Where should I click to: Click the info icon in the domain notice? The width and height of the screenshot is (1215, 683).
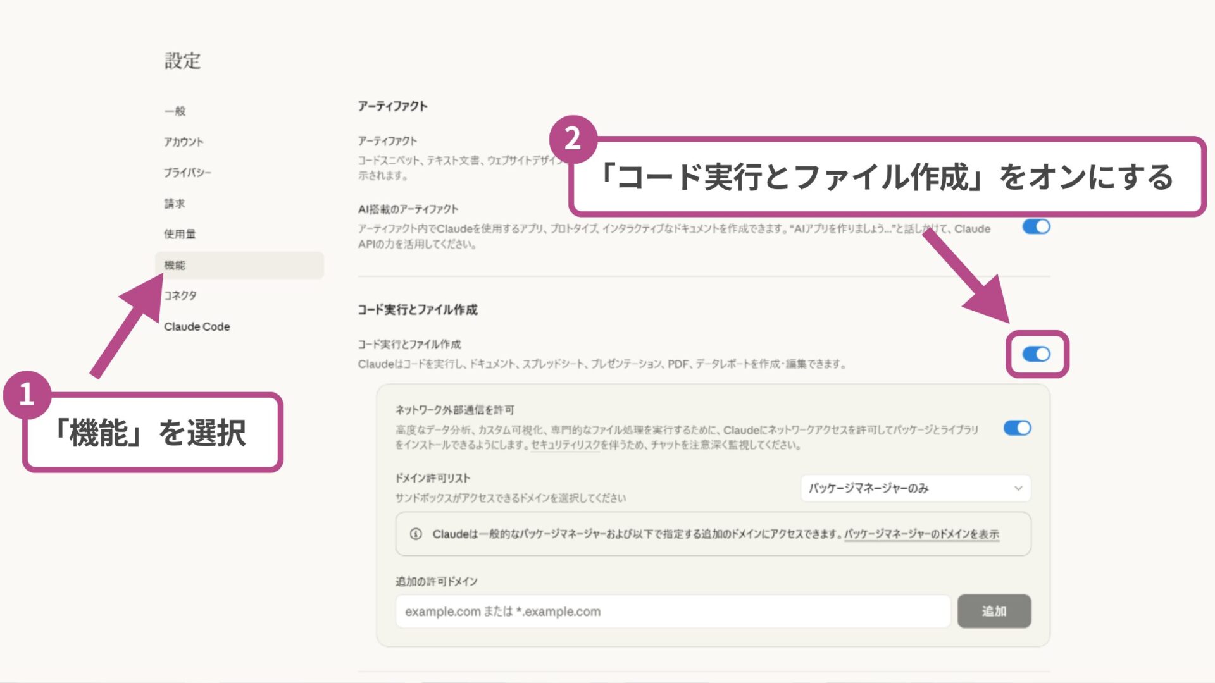pos(416,534)
